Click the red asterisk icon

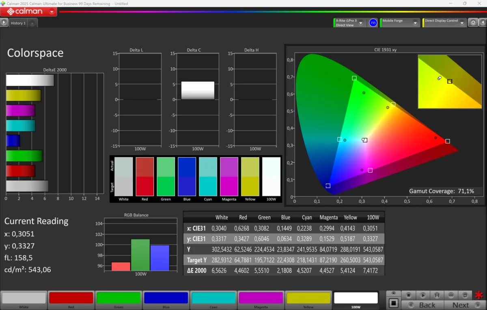click(479, 295)
